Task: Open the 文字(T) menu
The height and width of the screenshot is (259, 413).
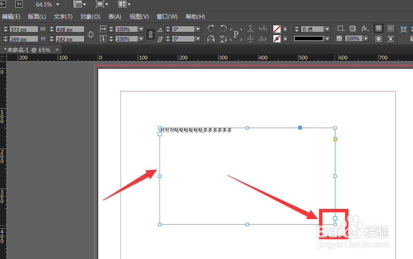Action: click(63, 17)
